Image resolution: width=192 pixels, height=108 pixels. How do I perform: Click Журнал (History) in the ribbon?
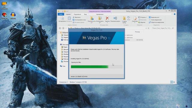[x=142, y=22]
